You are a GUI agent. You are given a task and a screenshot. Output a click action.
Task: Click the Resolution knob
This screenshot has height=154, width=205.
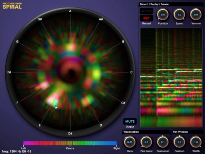(163, 142)
